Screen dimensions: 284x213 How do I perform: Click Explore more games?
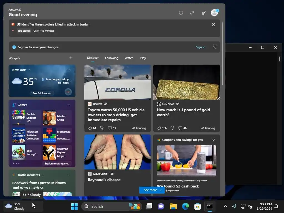point(57,163)
